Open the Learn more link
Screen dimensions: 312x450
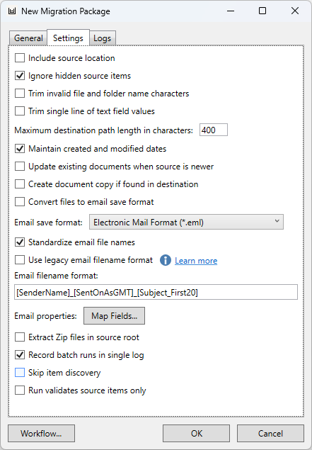coord(196,261)
